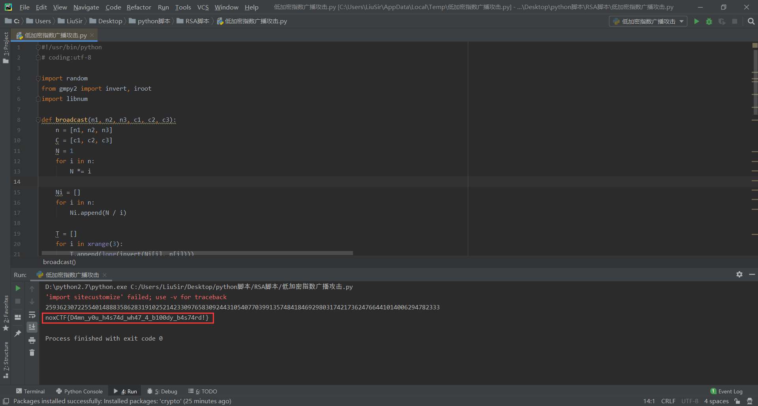This screenshot has height=406, width=758.
Task: Run with coverage from the top toolbar
Action: coord(722,21)
